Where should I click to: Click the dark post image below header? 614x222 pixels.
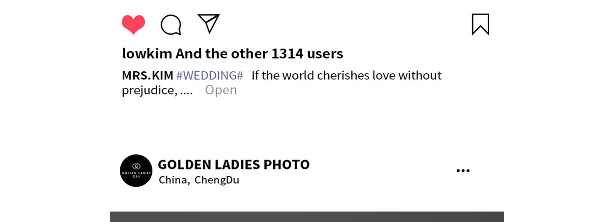click(307, 217)
